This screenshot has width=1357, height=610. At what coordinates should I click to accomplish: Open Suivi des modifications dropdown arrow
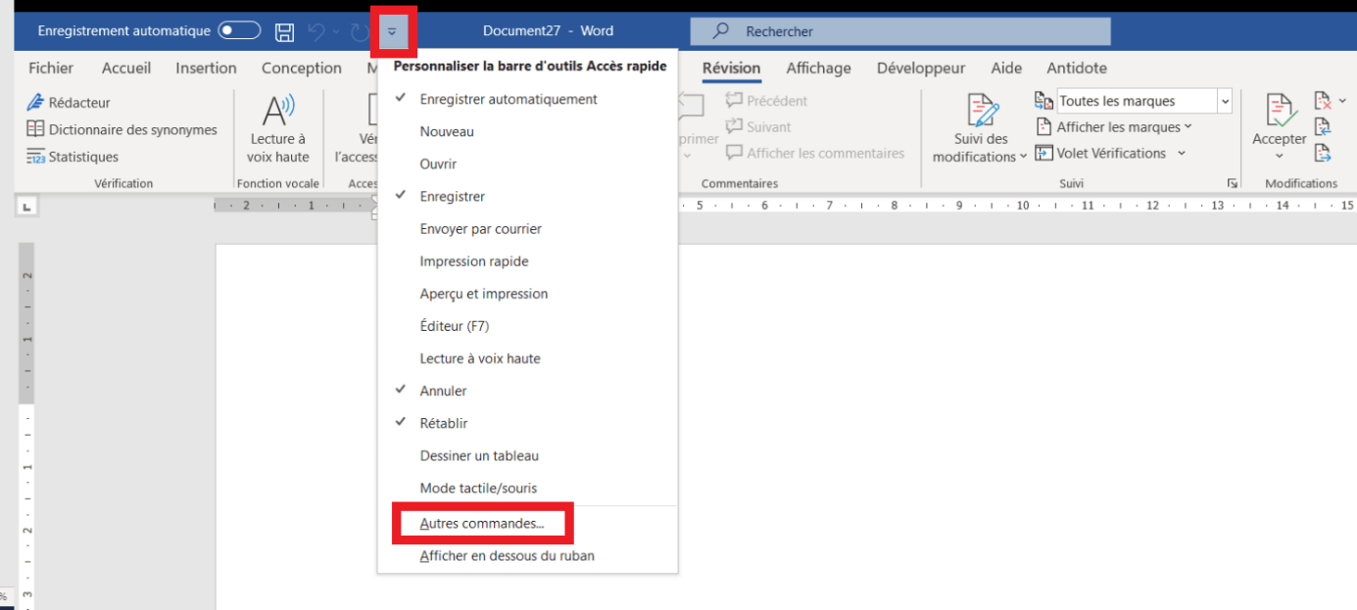[1024, 157]
